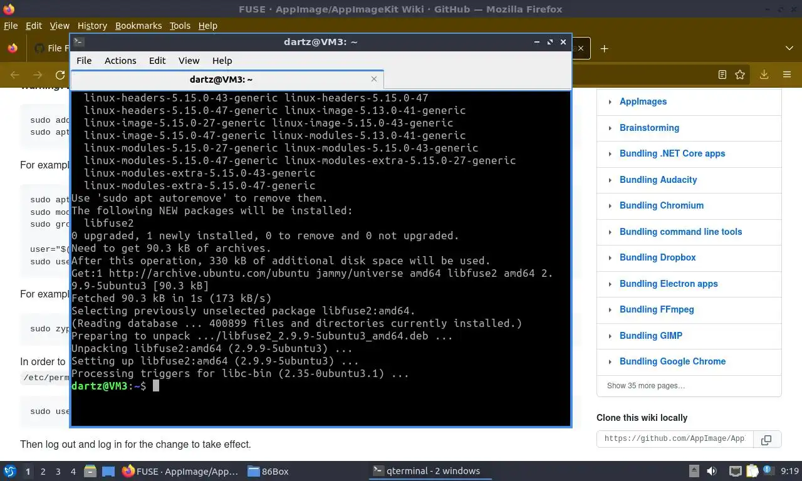Screen dimensions: 802x481
Task: Click the pinned Firefox tab icon
Action: (x=12, y=48)
